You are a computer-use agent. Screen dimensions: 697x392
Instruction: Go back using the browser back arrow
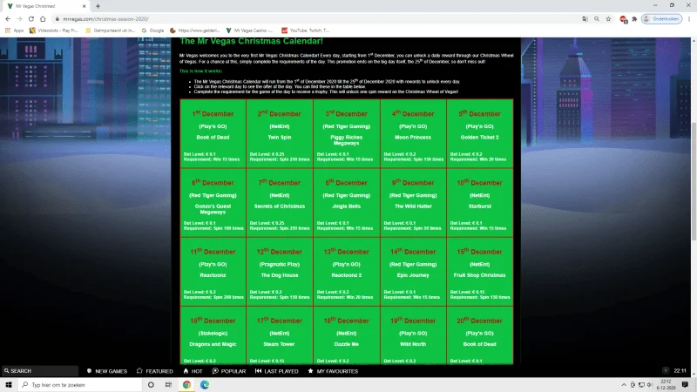(8, 19)
